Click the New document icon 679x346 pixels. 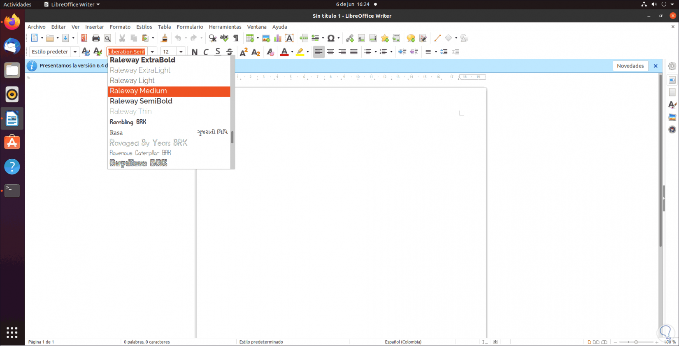tap(34, 38)
